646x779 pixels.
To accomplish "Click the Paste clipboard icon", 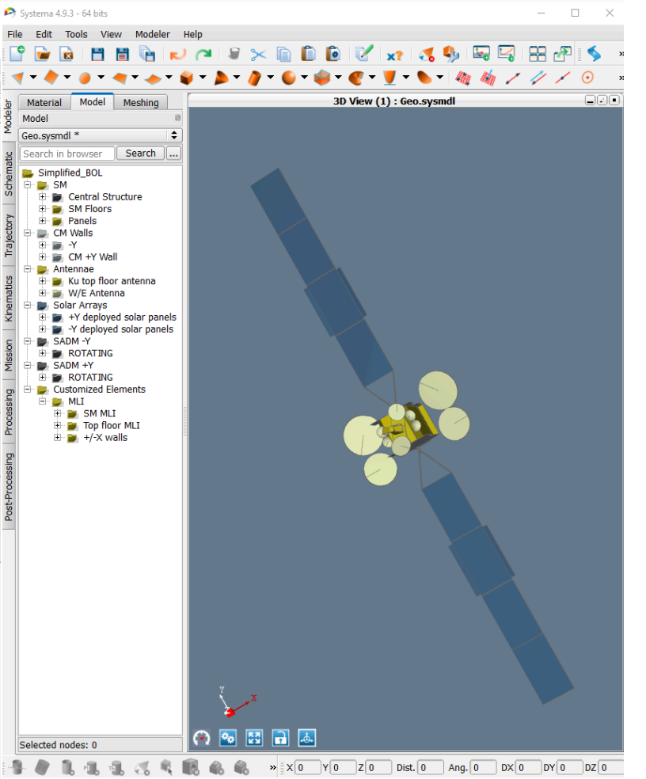I will click(309, 53).
